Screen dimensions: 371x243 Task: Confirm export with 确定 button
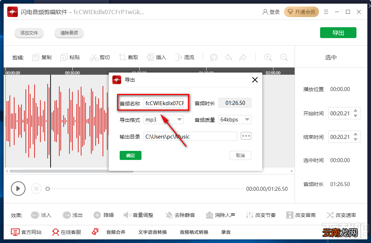pos(131,156)
